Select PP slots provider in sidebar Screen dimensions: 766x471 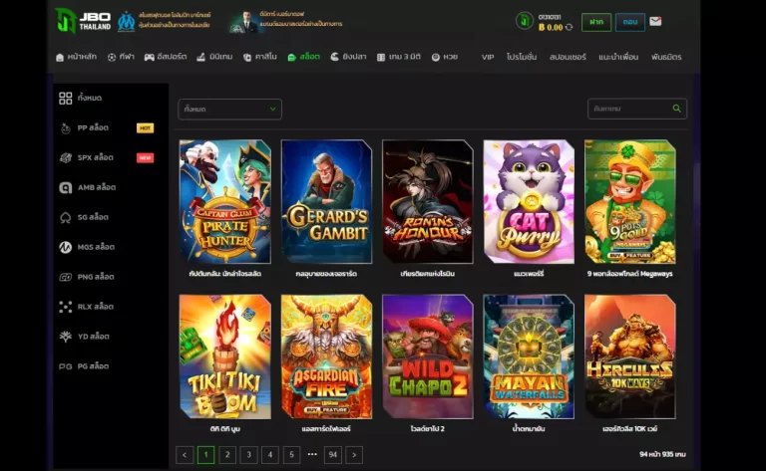[93, 127]
